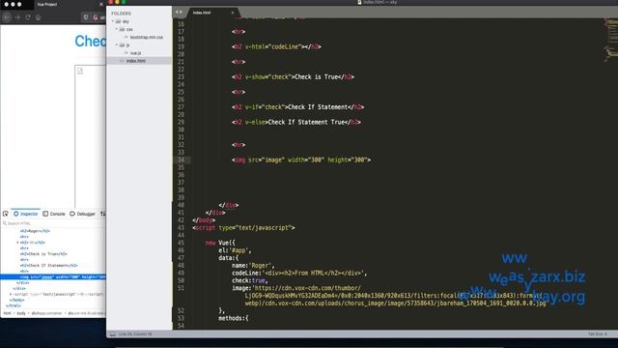The height and width of the screenshot is (348, 618).
Task: Click the FOLDERS header in sidebar
Action: [x=121, y=14]
